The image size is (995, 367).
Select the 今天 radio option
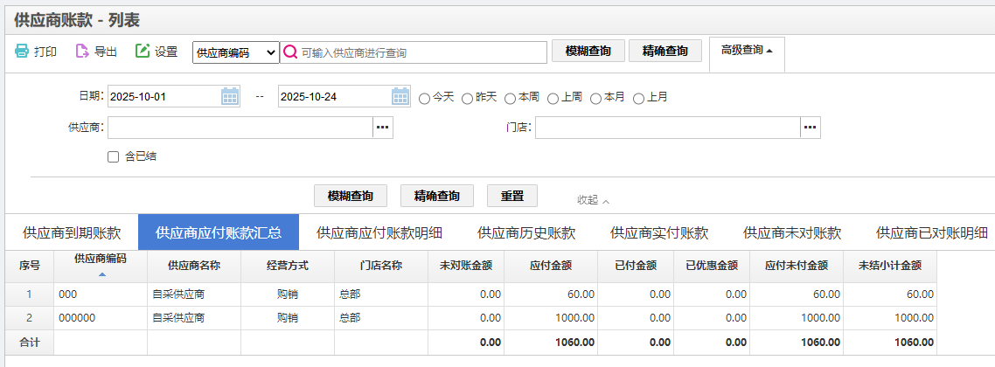(425, 98)
